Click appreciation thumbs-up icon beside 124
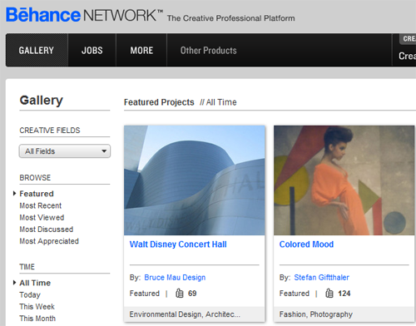 coord(329,293)
